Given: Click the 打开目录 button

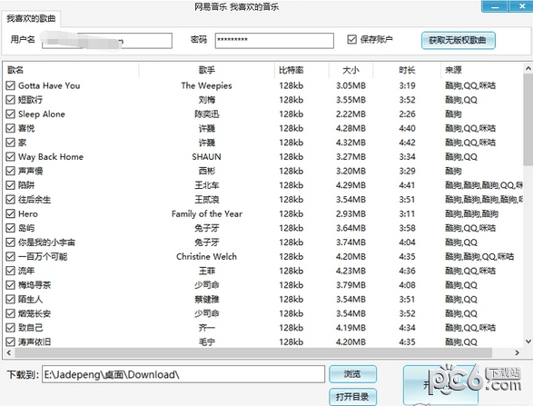Looking at the screenshot, I should point(352,397).
